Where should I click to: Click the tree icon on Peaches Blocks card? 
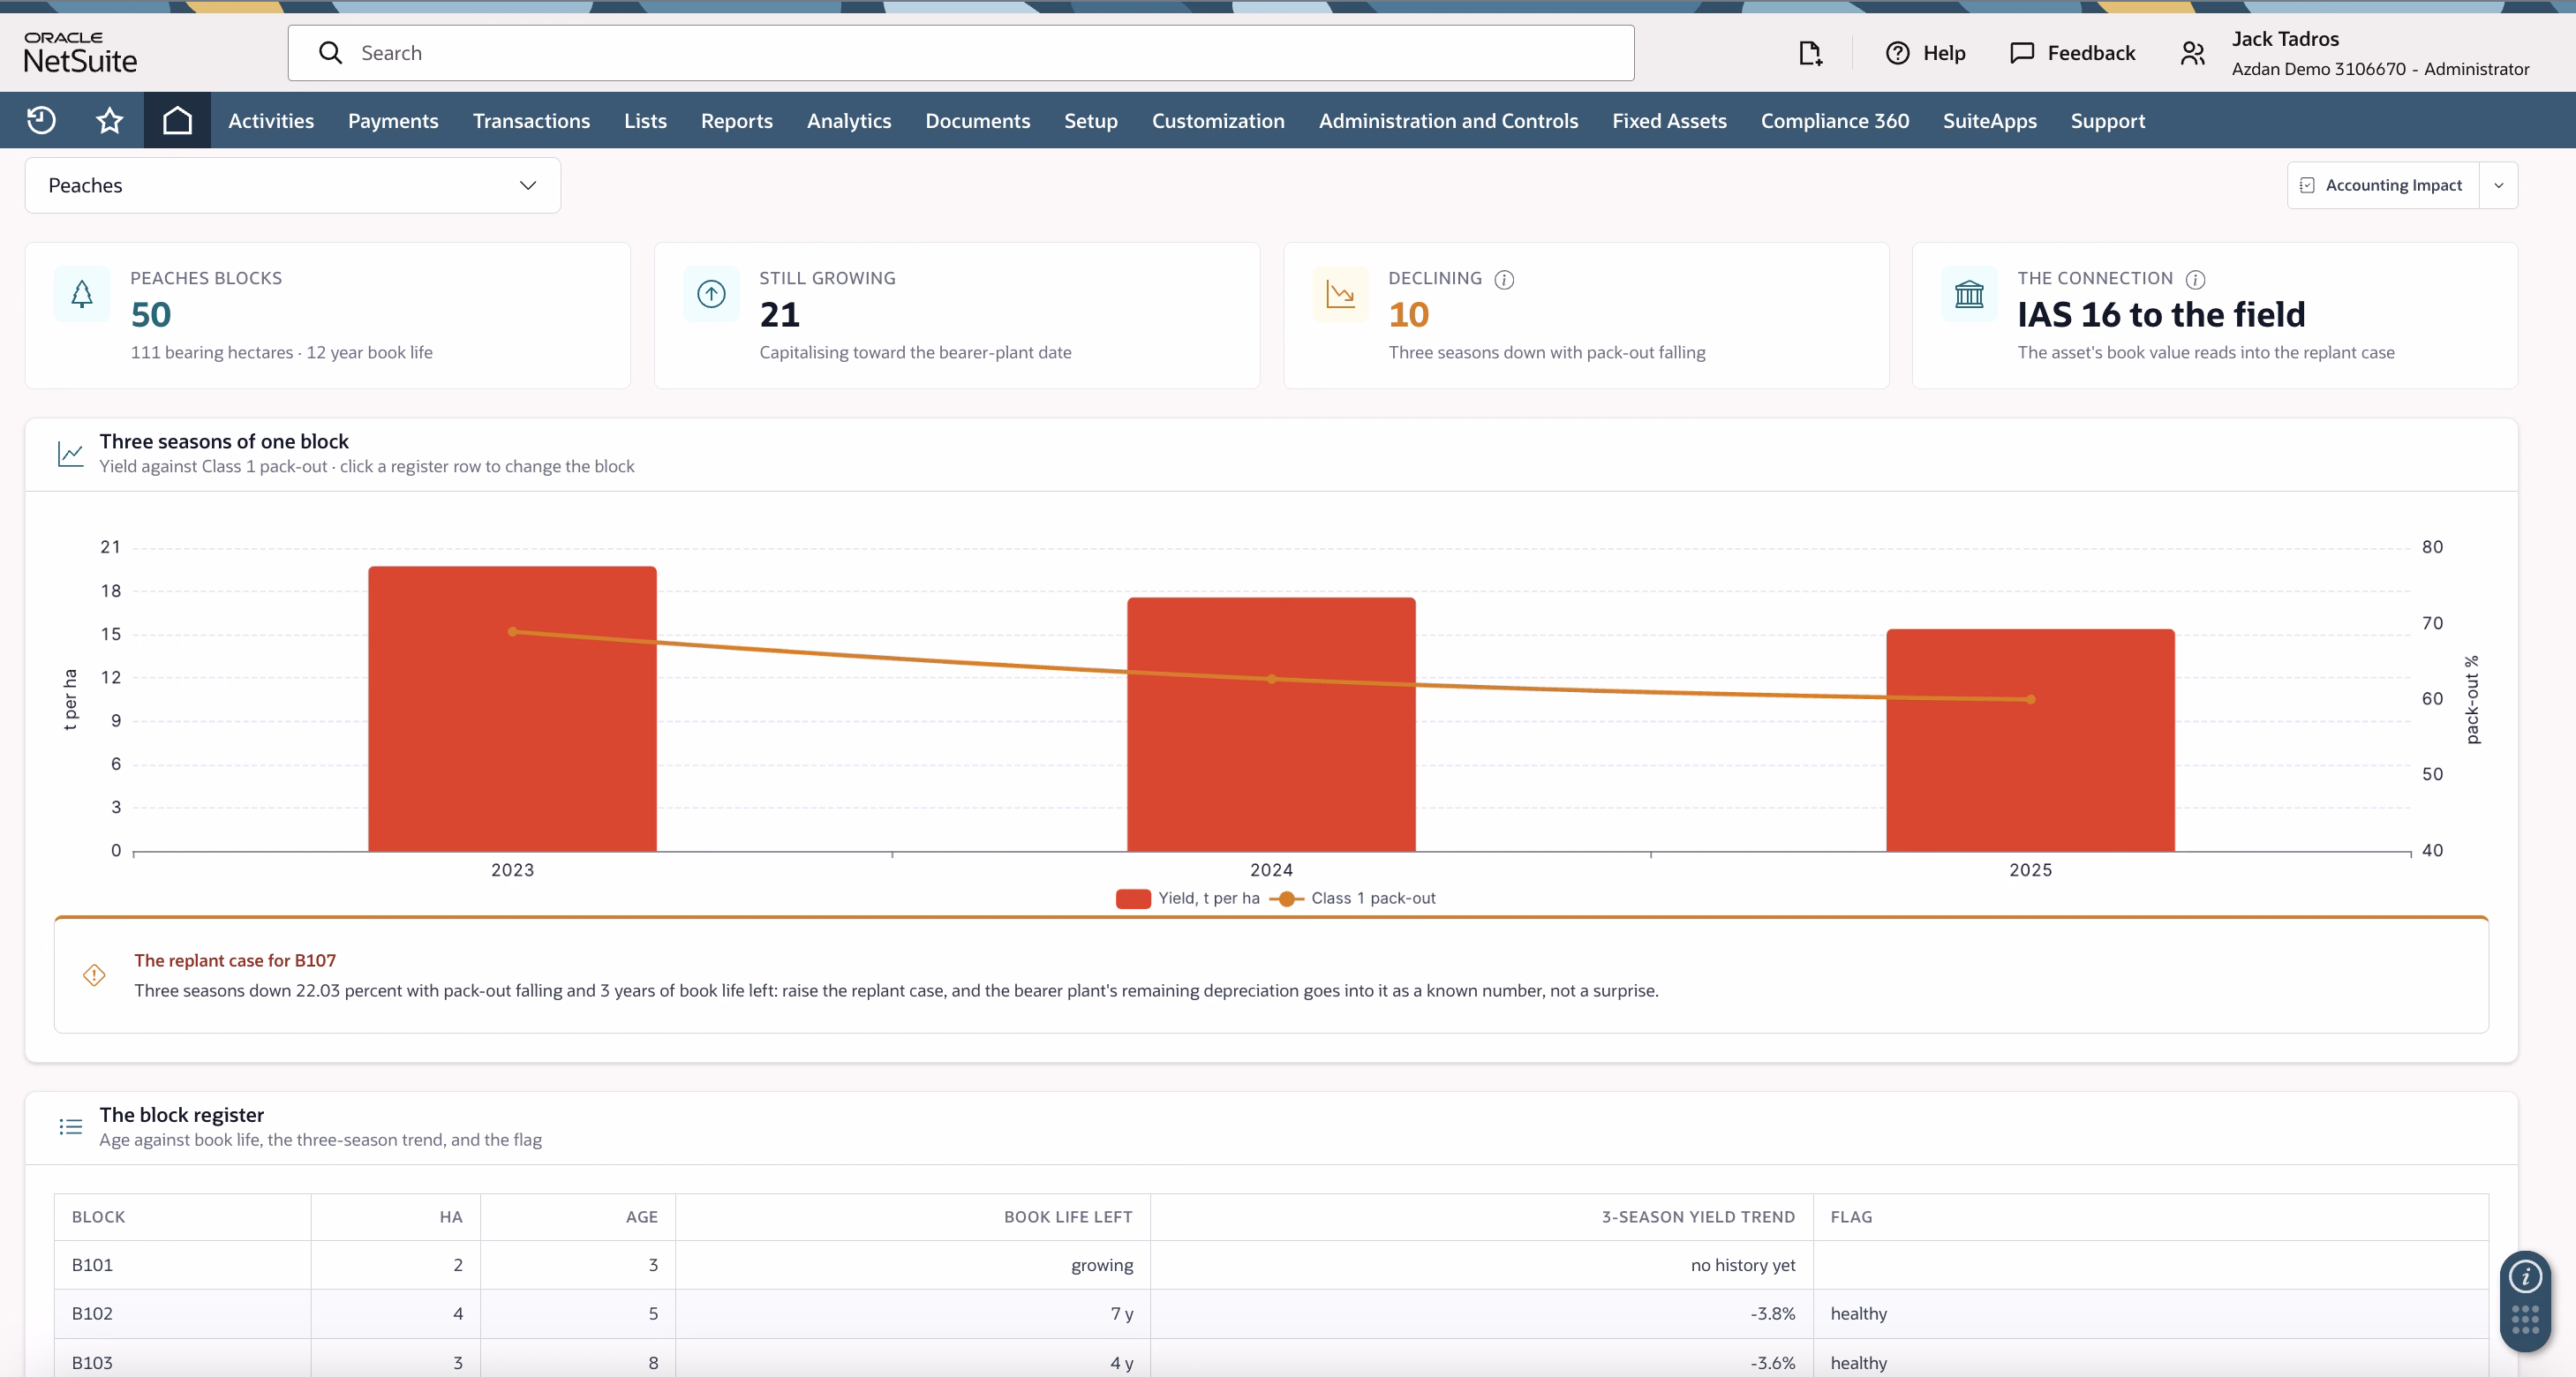point(82,294)
